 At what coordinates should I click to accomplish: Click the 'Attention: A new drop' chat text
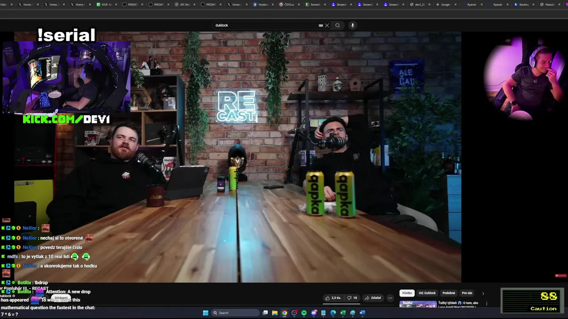tap(68, 292)
